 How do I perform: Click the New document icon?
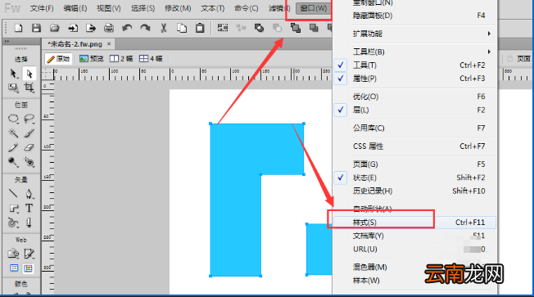click(19, 28)
